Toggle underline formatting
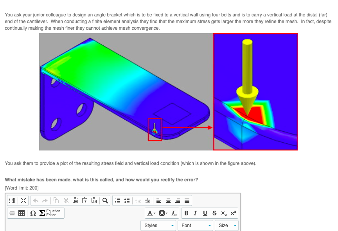Viewport: 338px width, 231px height. click(x=204, y=213)
